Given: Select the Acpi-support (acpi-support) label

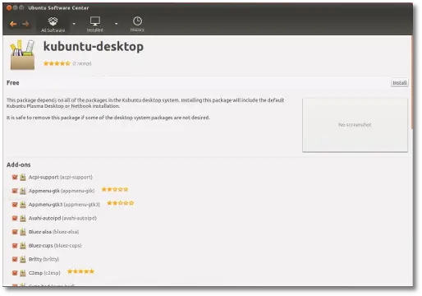Looking at the screenshot, I should pyautogui.click(x=61, y=178).
